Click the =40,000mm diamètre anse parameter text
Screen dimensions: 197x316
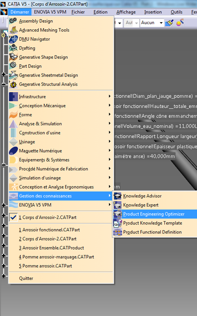(145, 156)
